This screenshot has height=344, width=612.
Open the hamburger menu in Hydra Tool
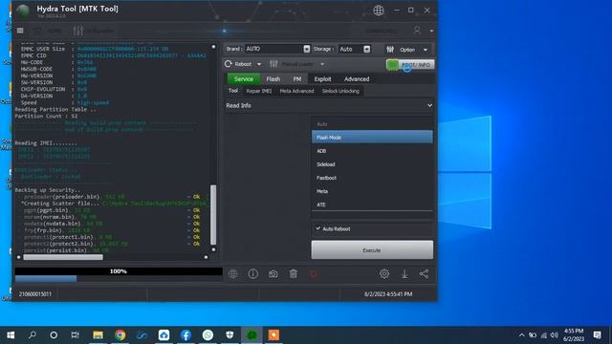click(x=20, y=31)
